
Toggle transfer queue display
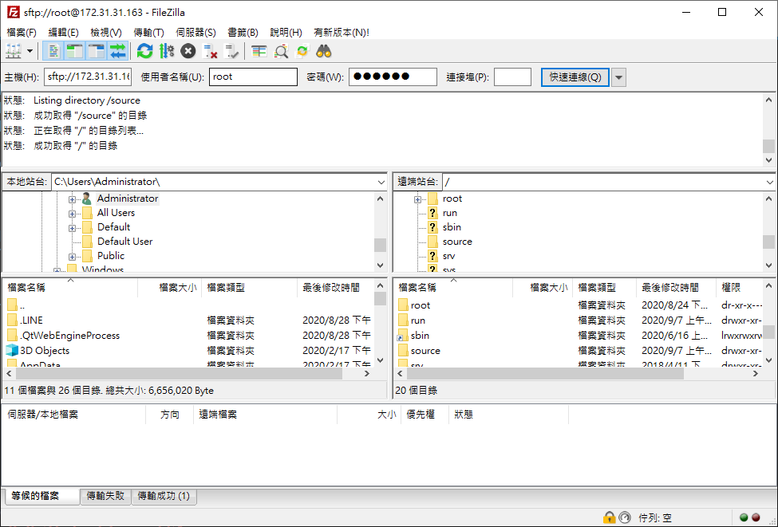click(118, 51)
